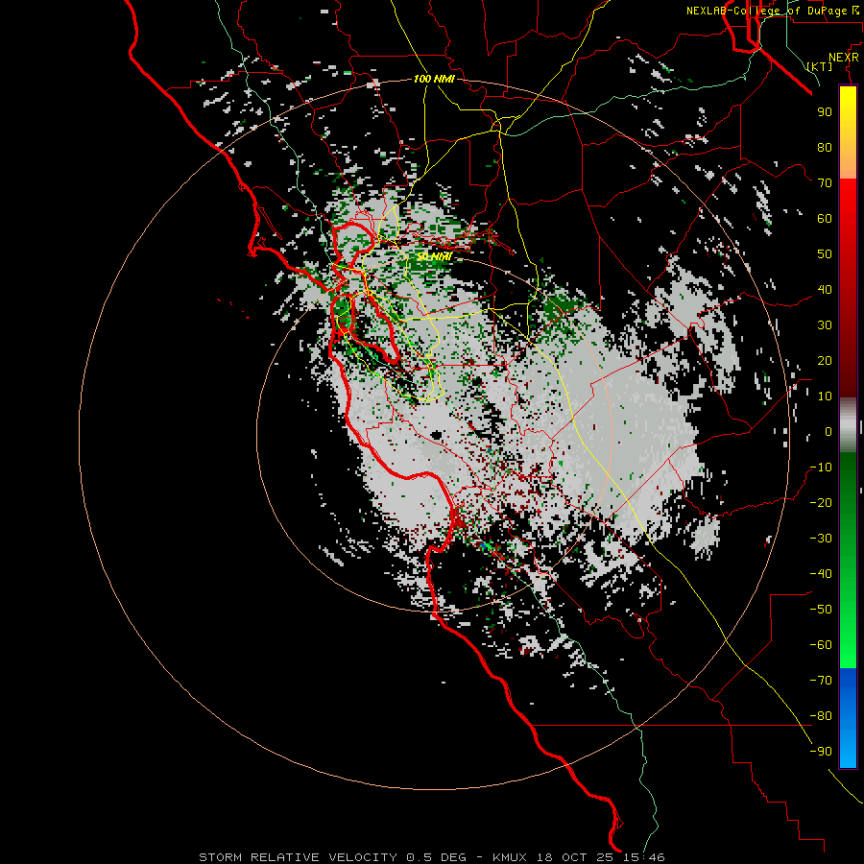The height and width of the screenshot is (864, 864).
Task: Click the gray zero-velocity segment of the color bar
Action: pos(848,425)
